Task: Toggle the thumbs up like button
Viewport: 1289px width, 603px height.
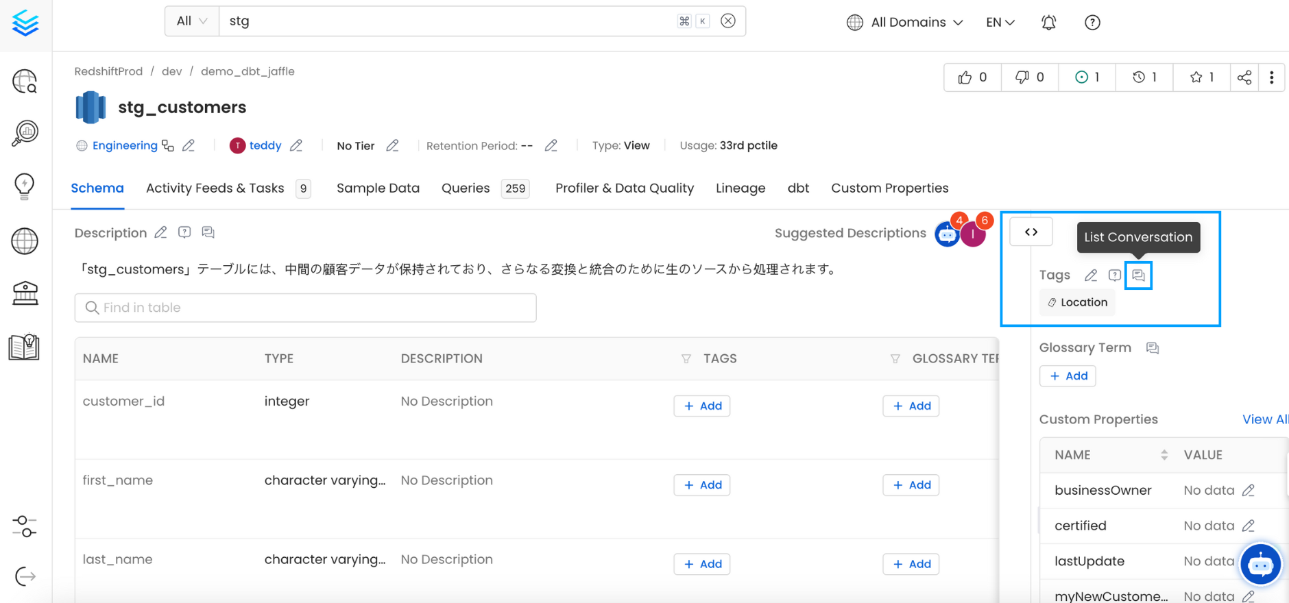Action: pos(972,77)
